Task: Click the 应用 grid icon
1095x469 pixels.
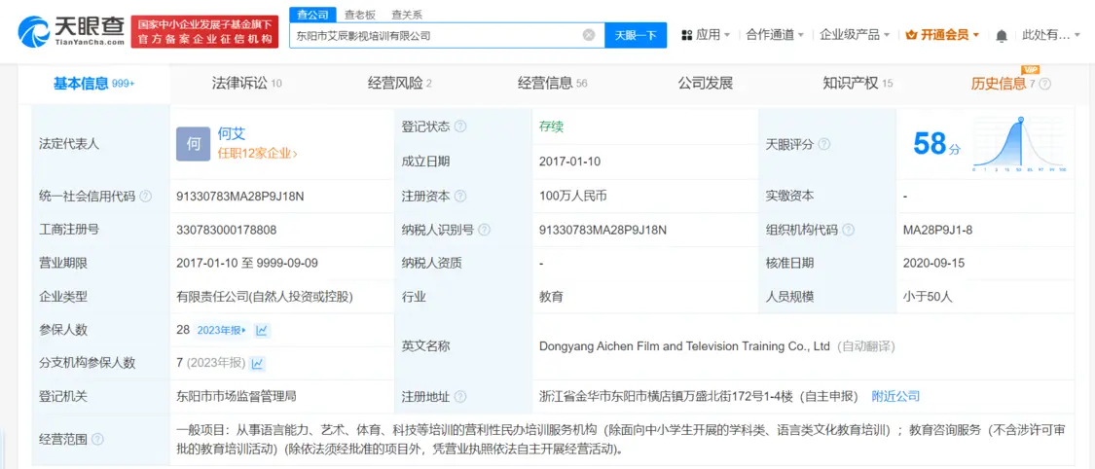Action: 686,35
